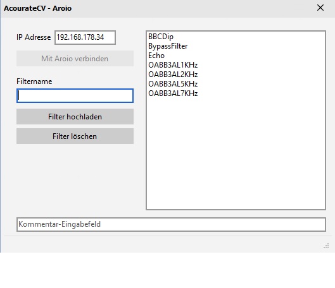335x288 pixels.
Task: Select OABB3AL2KHz in the list
Action: coord(173,75)
